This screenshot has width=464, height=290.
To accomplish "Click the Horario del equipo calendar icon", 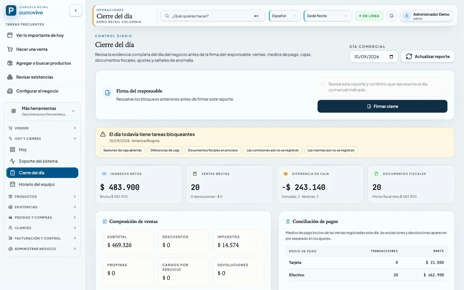I will [x=13, y=185].
